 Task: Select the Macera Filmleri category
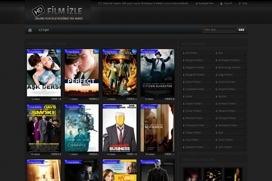pos(230,111)
